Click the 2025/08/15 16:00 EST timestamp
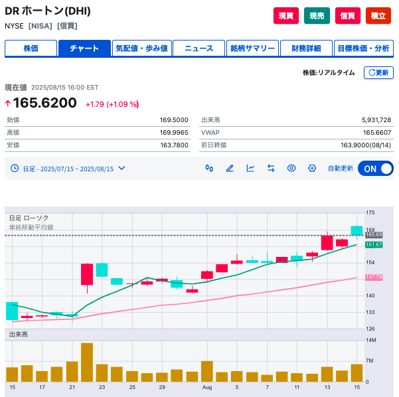399x397 pixels. tap(64, 88)
